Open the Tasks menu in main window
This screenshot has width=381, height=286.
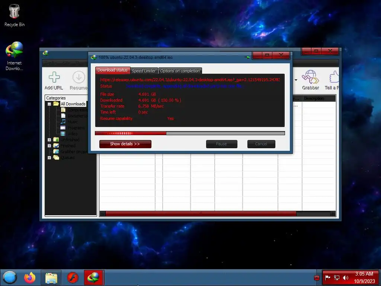coord(50,63)
